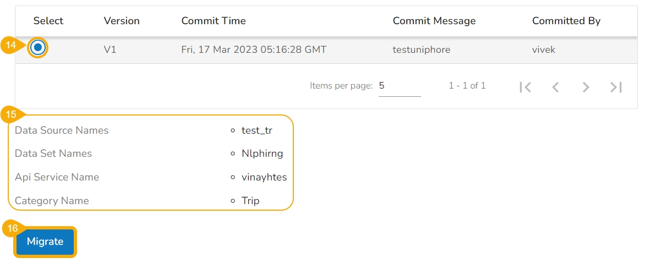Click the test_tr data source name
The image size is (645, 274).
(x=257, y=130)
